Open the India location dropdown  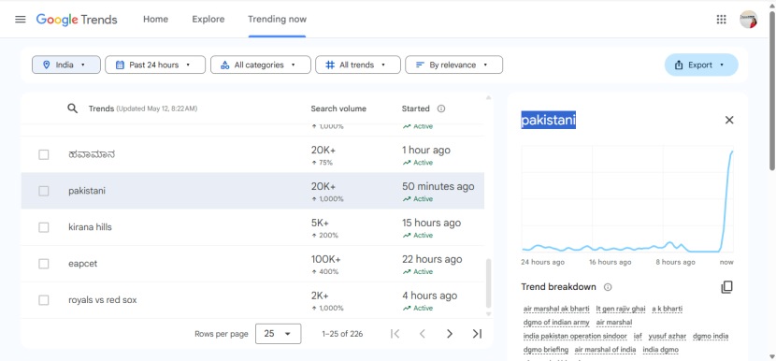[x=66, y=65]
